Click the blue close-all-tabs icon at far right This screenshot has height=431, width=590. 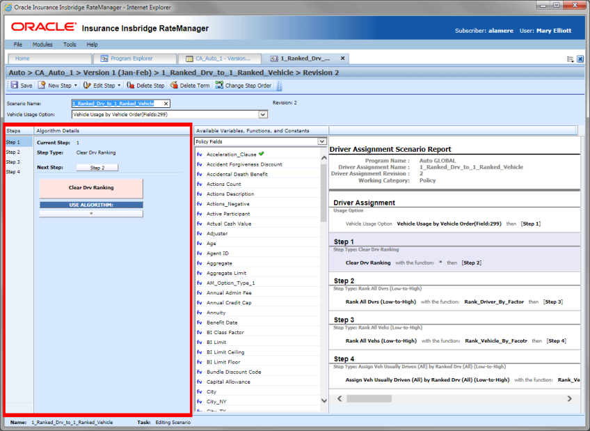580,59
